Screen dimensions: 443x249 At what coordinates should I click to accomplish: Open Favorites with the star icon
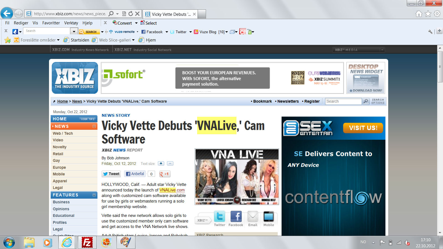428,14
